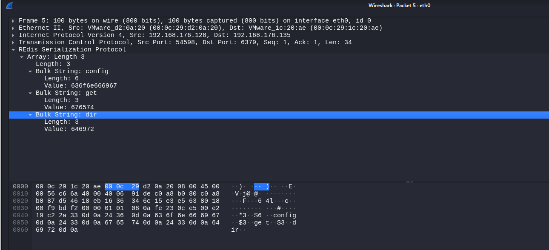
Task: Collapse the Bulk String: dir node
Action: coord(30,115)
